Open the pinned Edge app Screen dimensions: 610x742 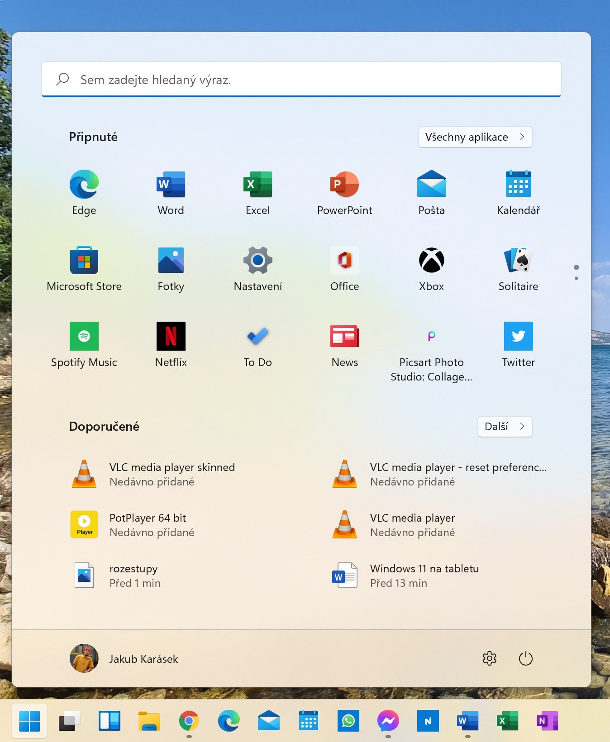pyautogui.click(x=84, y=193)
